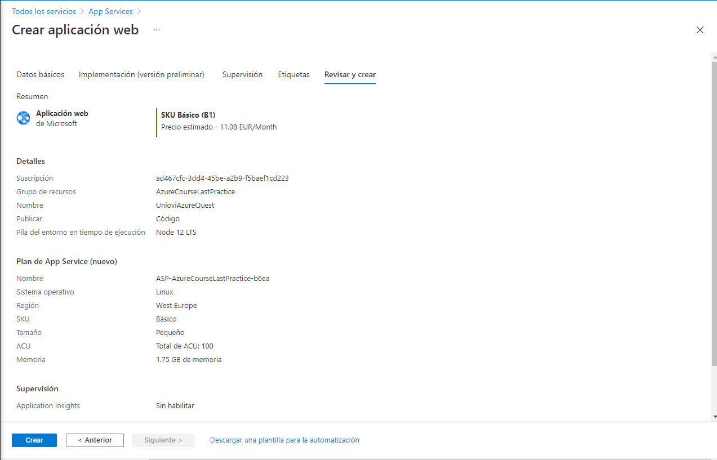
Task: Click Sin habilitar Application Insights value
Action: [175, 405]
